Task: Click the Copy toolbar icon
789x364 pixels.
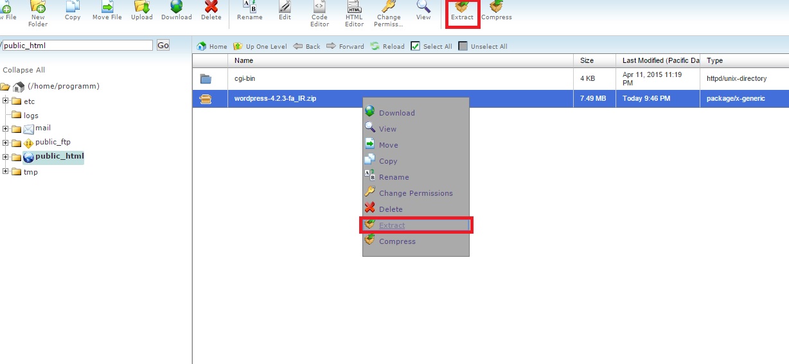Action: pos(73,7)
